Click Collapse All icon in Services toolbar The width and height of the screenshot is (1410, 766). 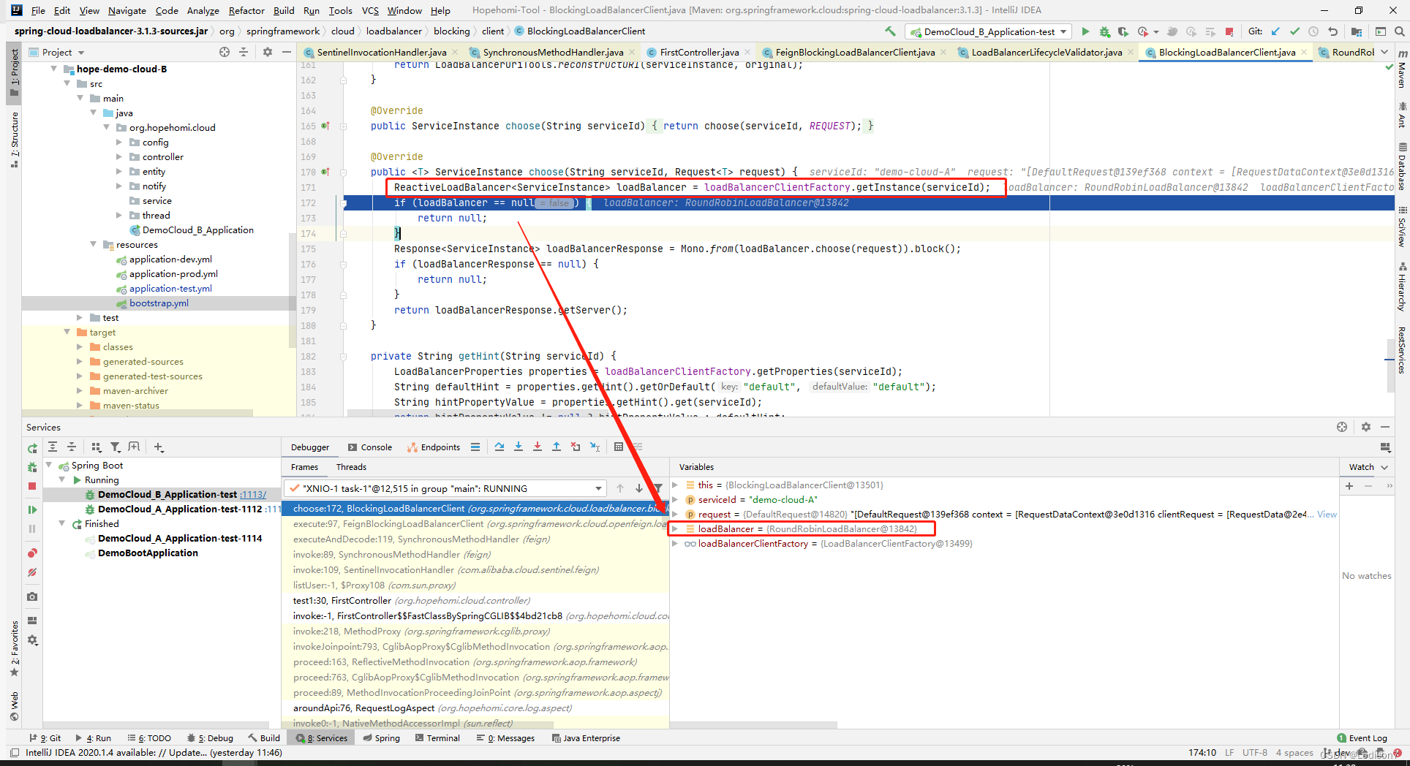(72, 447)
